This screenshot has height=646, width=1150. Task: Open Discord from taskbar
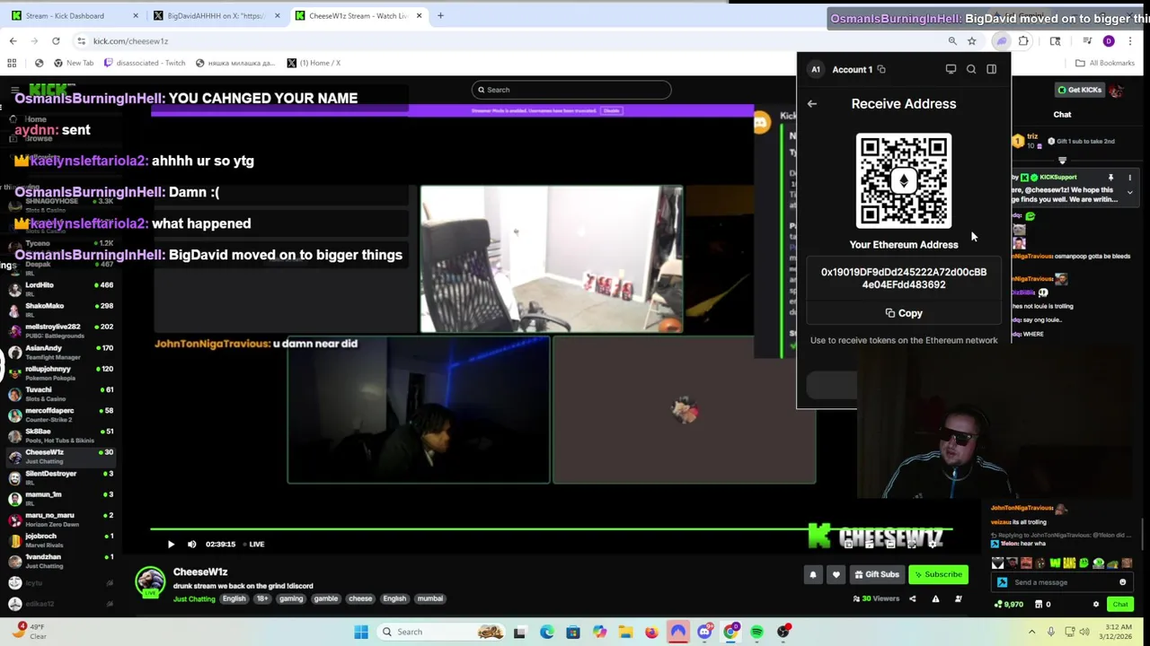coord(704,632)
